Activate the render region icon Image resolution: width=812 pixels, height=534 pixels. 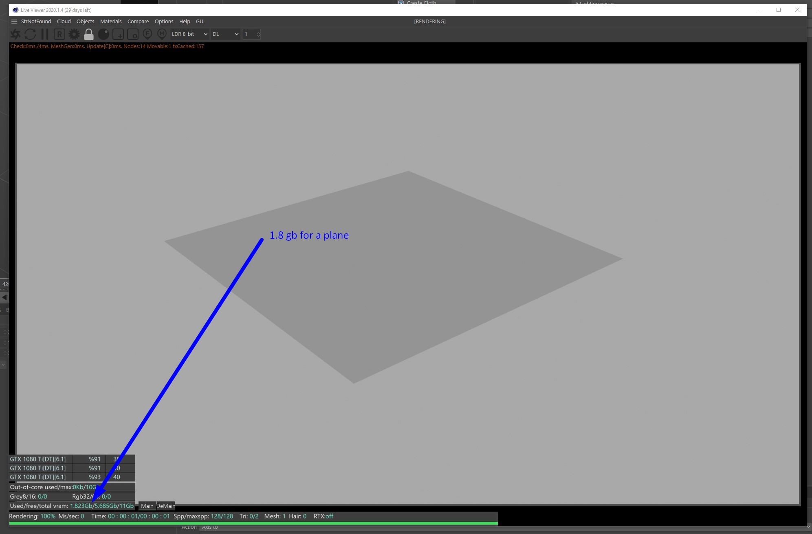[x=118, y=34]
